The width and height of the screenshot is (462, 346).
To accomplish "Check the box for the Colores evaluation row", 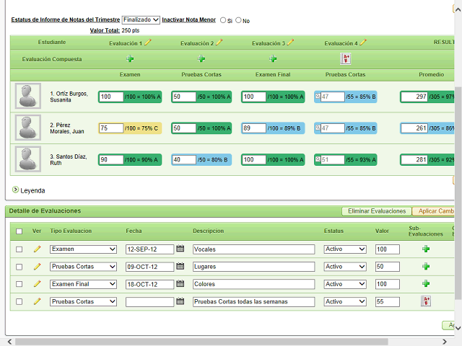I will [x=19, y=284].
